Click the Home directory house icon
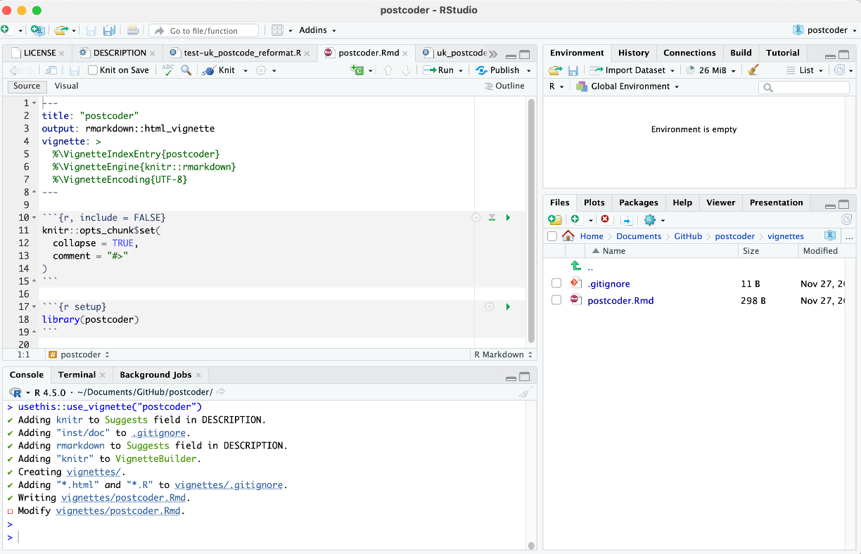Viewport: 861px width, 554px height. [x=568, y=236]
